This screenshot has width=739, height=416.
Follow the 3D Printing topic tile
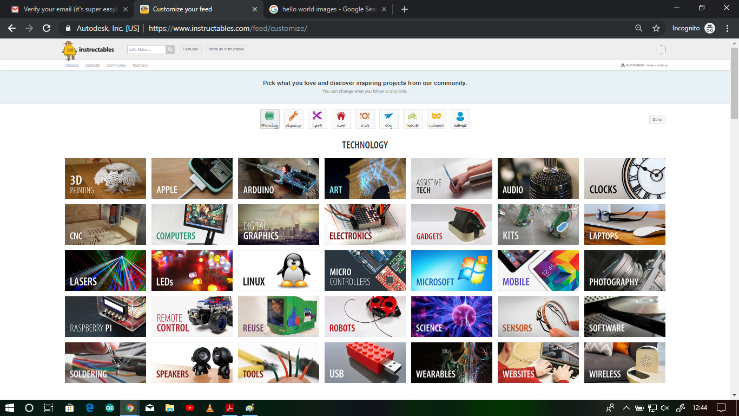[x=105, y=178]
